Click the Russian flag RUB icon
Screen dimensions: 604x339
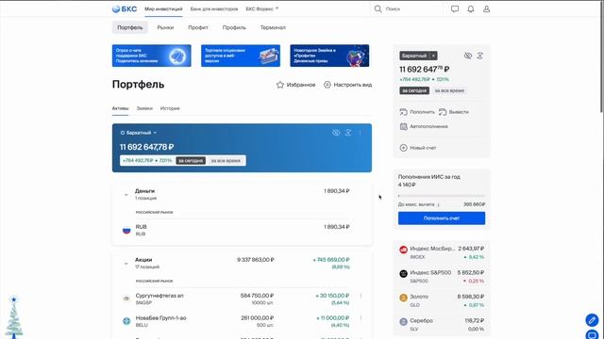pyautogui.click(x=126, y=230)
